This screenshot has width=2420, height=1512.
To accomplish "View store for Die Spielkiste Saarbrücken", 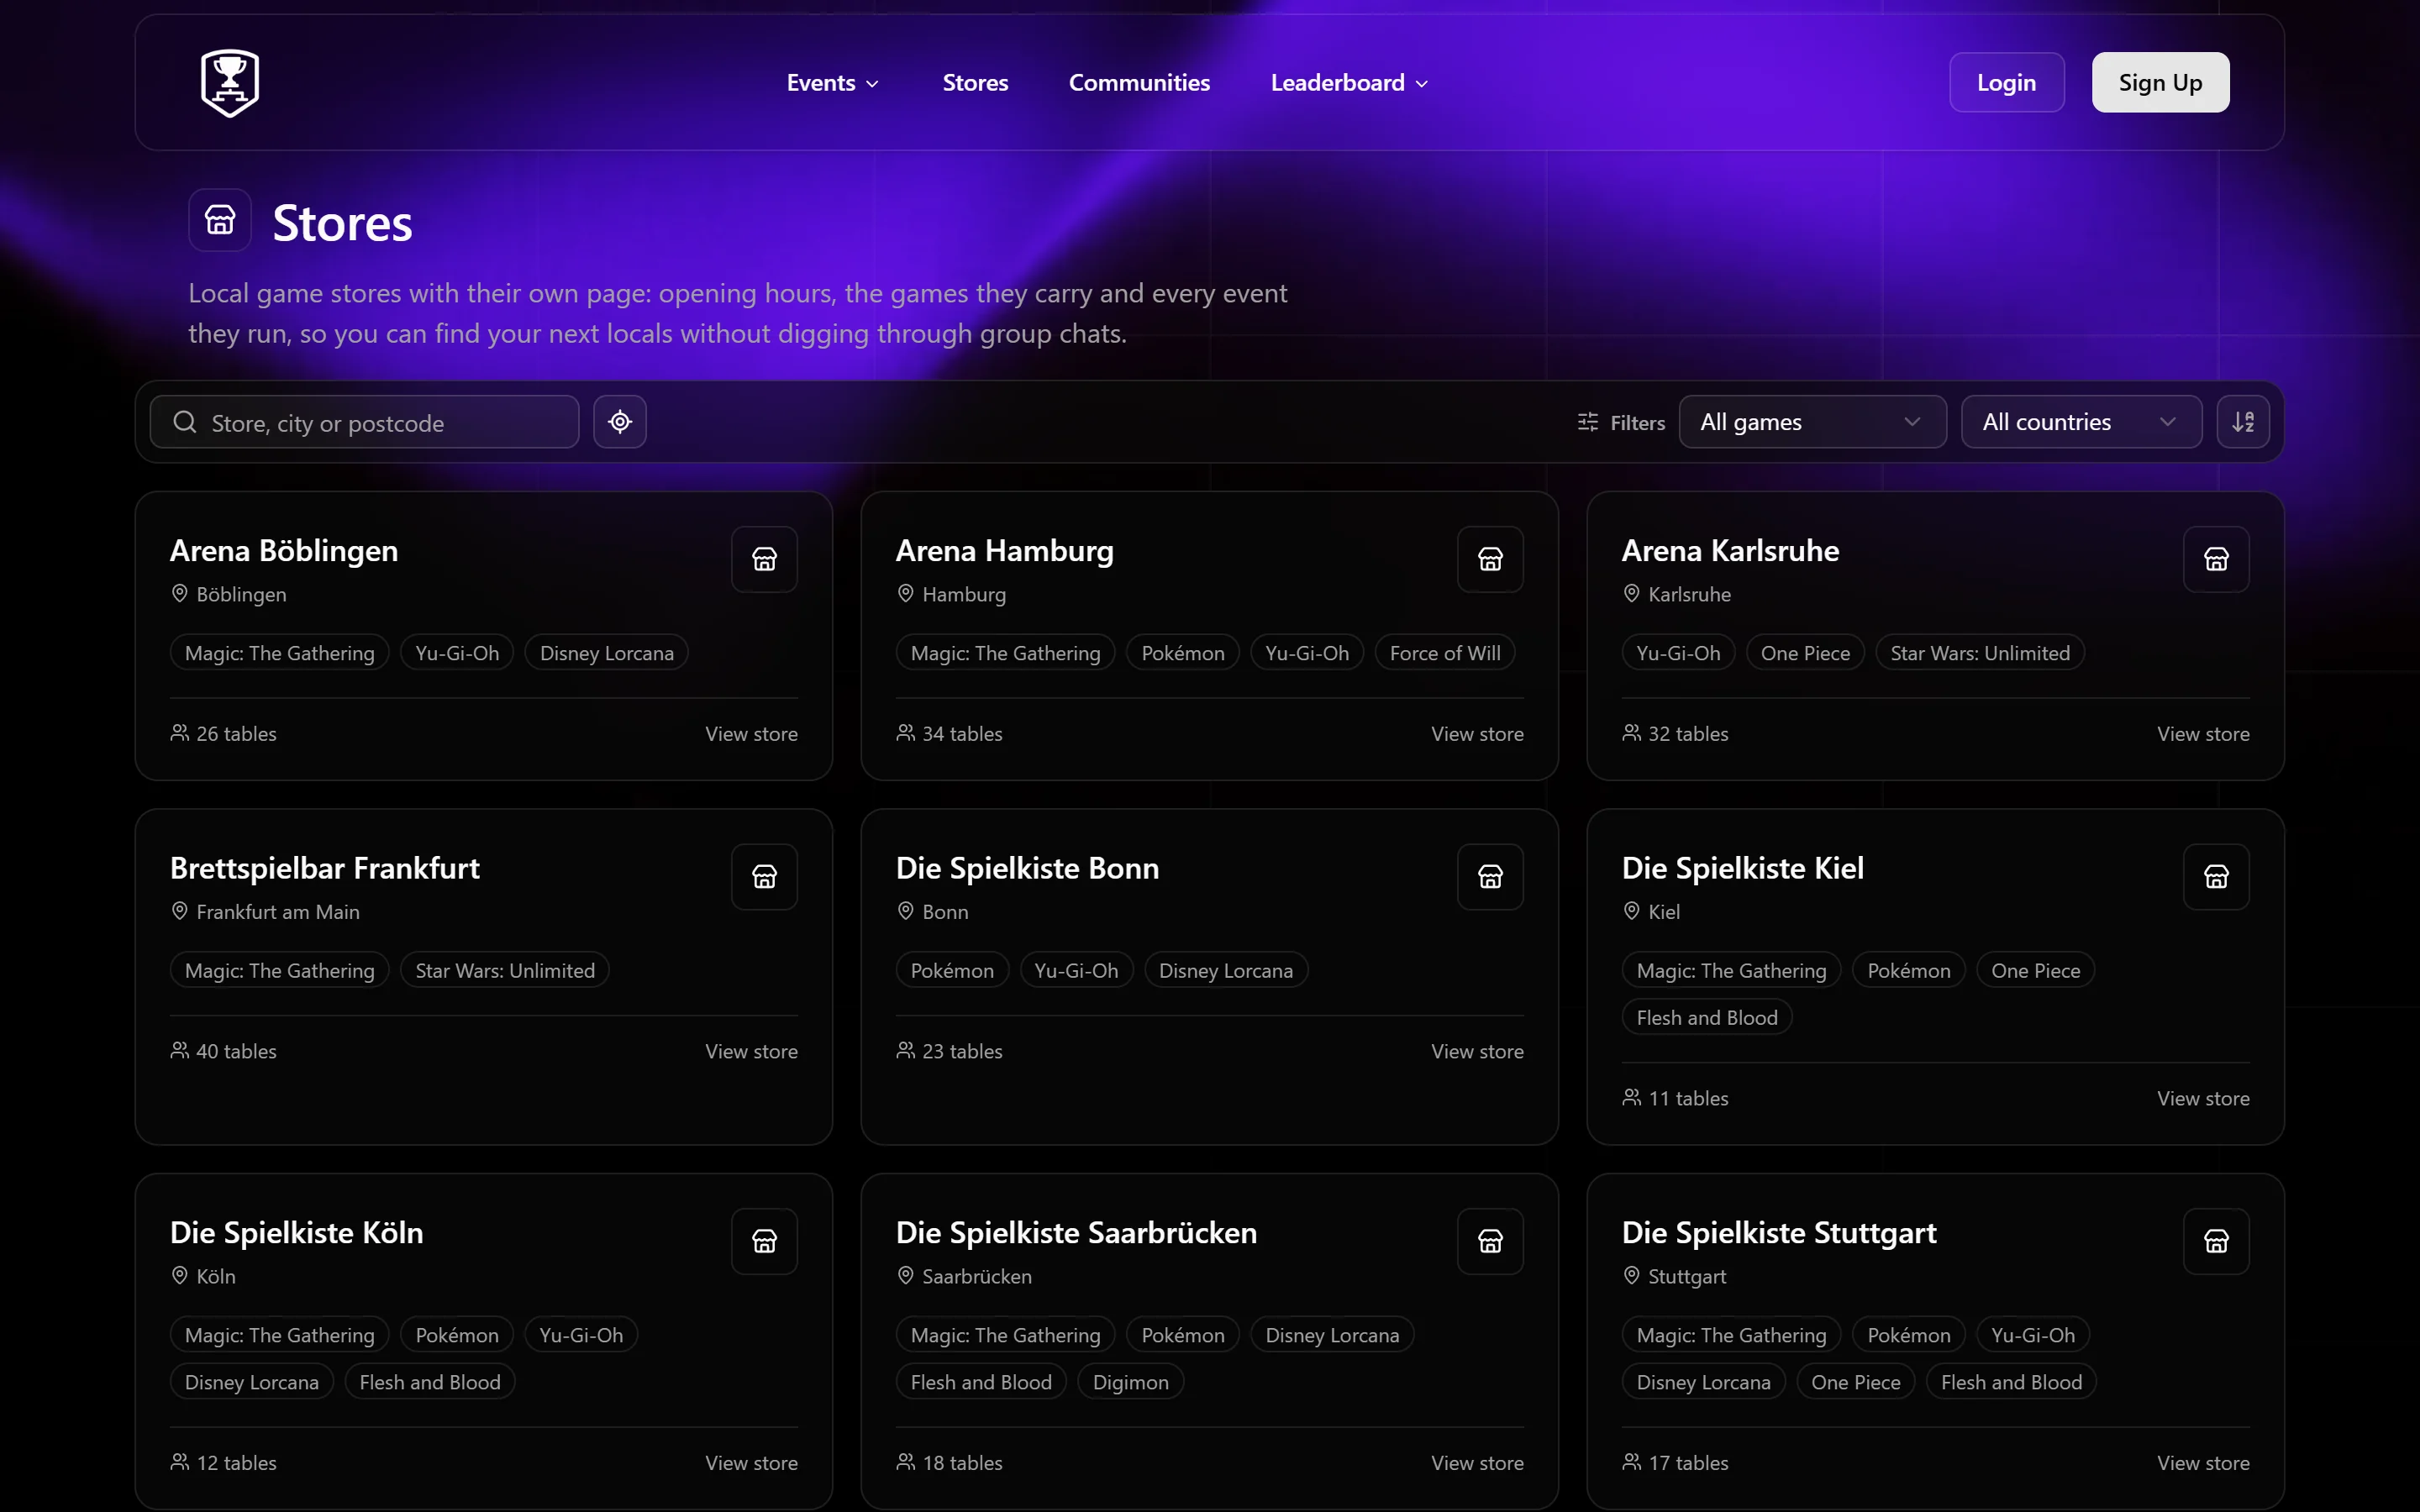I will [x=1477, y=1463].
